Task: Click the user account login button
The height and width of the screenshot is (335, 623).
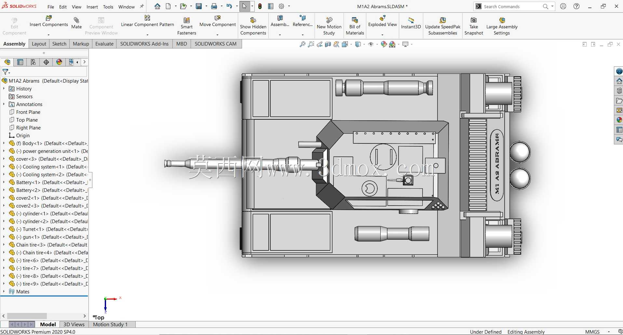Action: 563,6
